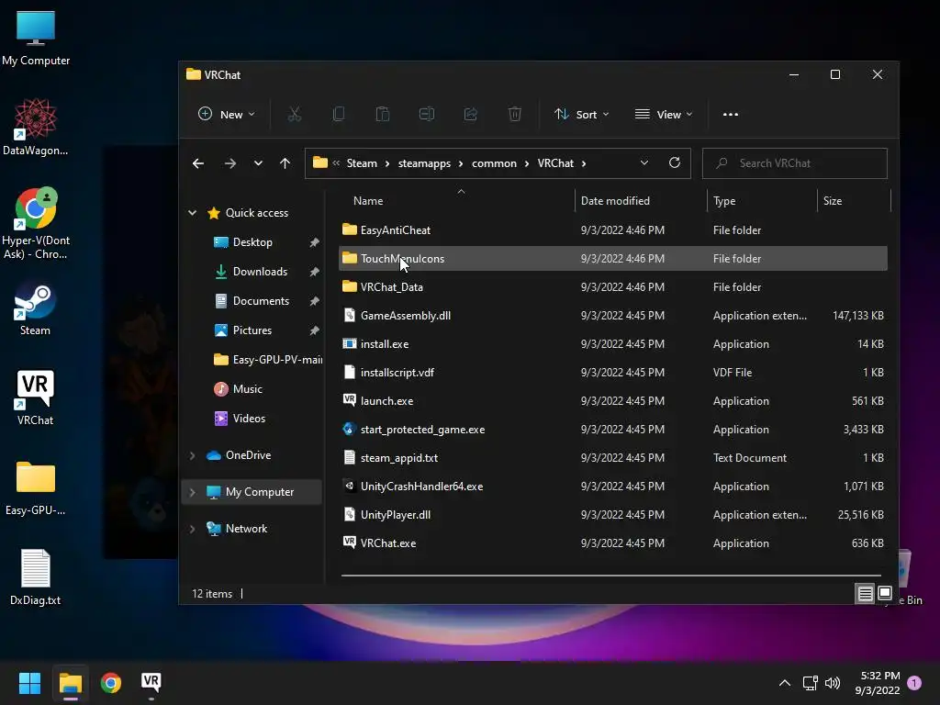Click the Chrome taskbar icon

coord(111,683)
